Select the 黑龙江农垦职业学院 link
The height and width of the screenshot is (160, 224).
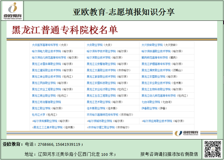click(x=153, y=77)
